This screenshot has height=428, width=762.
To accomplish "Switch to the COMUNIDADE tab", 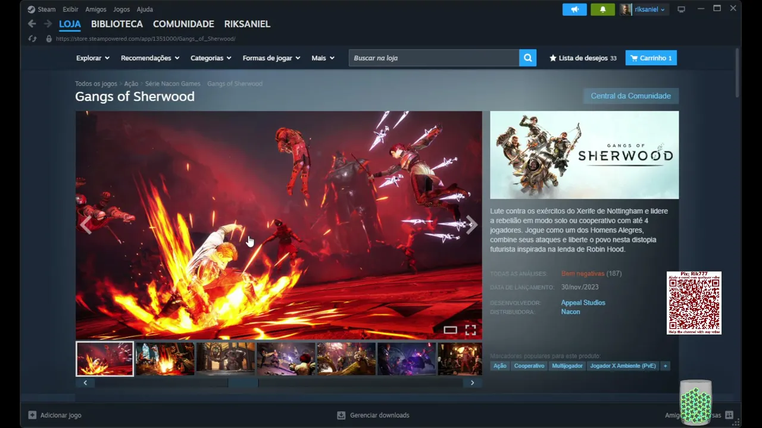I will [x=183, y=24].
